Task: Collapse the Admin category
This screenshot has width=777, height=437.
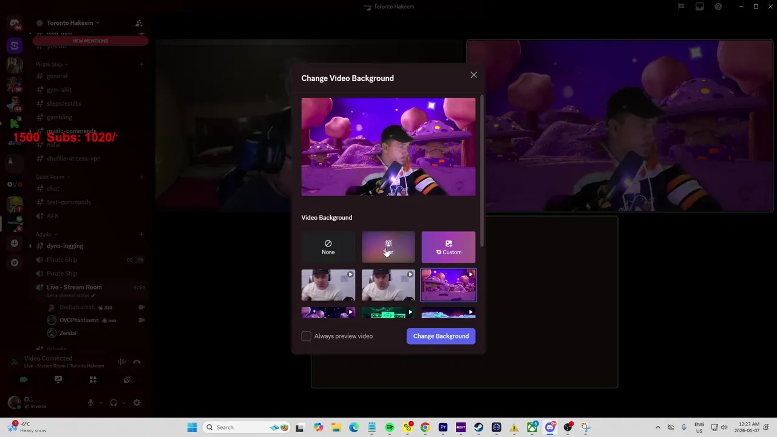Action: (46, 234)
